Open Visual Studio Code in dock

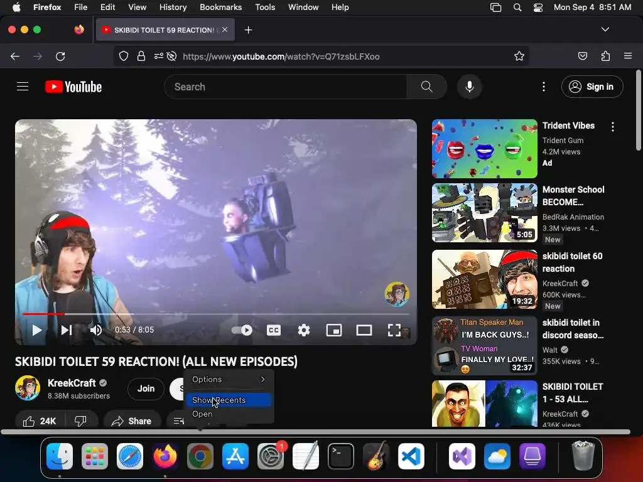pyautogui.click(x=411, y=456)
